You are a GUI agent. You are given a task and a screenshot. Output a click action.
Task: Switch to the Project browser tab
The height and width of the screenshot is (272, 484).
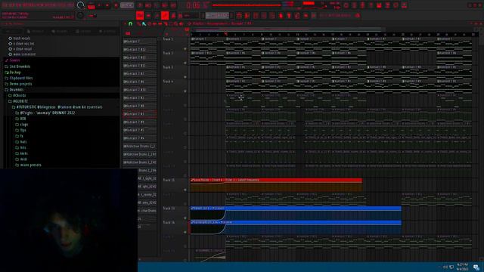[36, 31]
